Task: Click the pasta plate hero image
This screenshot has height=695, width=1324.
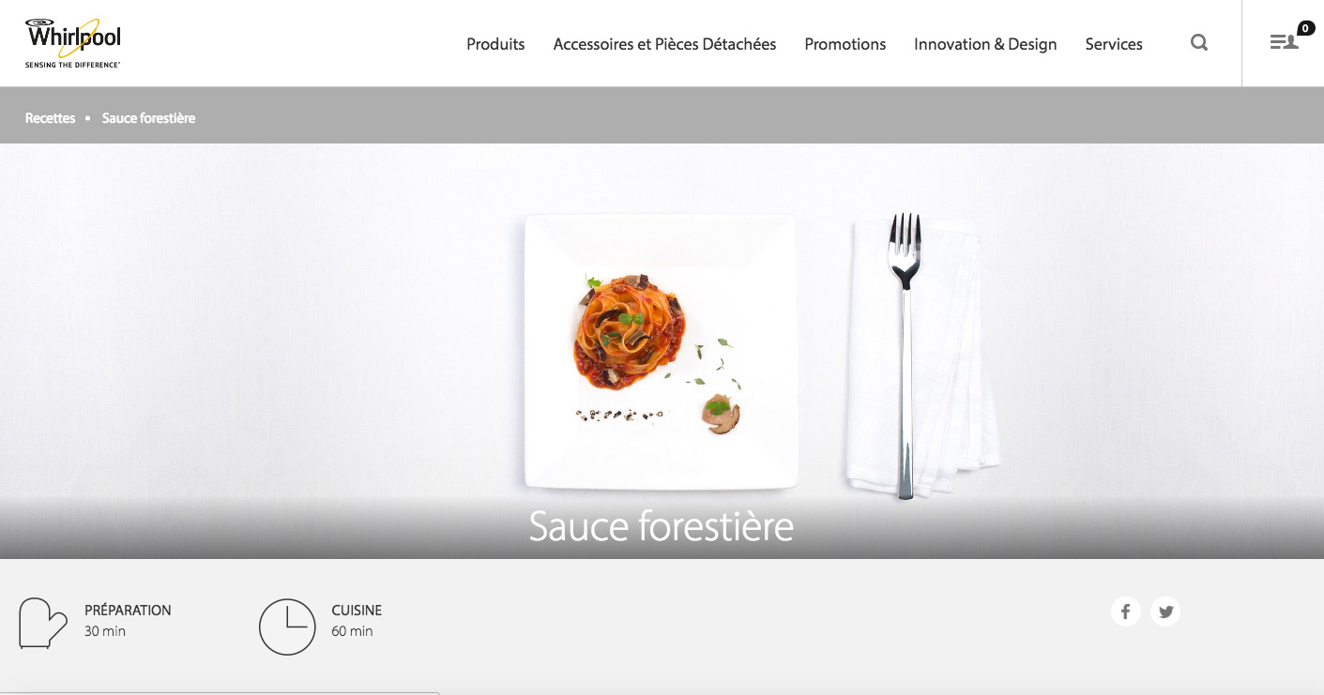Action: coord(662,352)
